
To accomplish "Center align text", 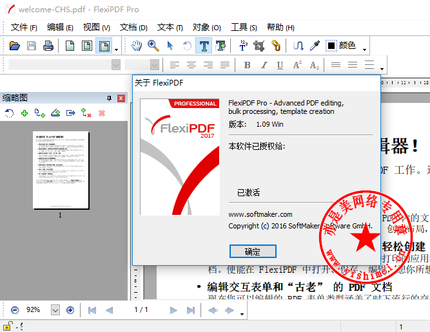I will 191,65.
